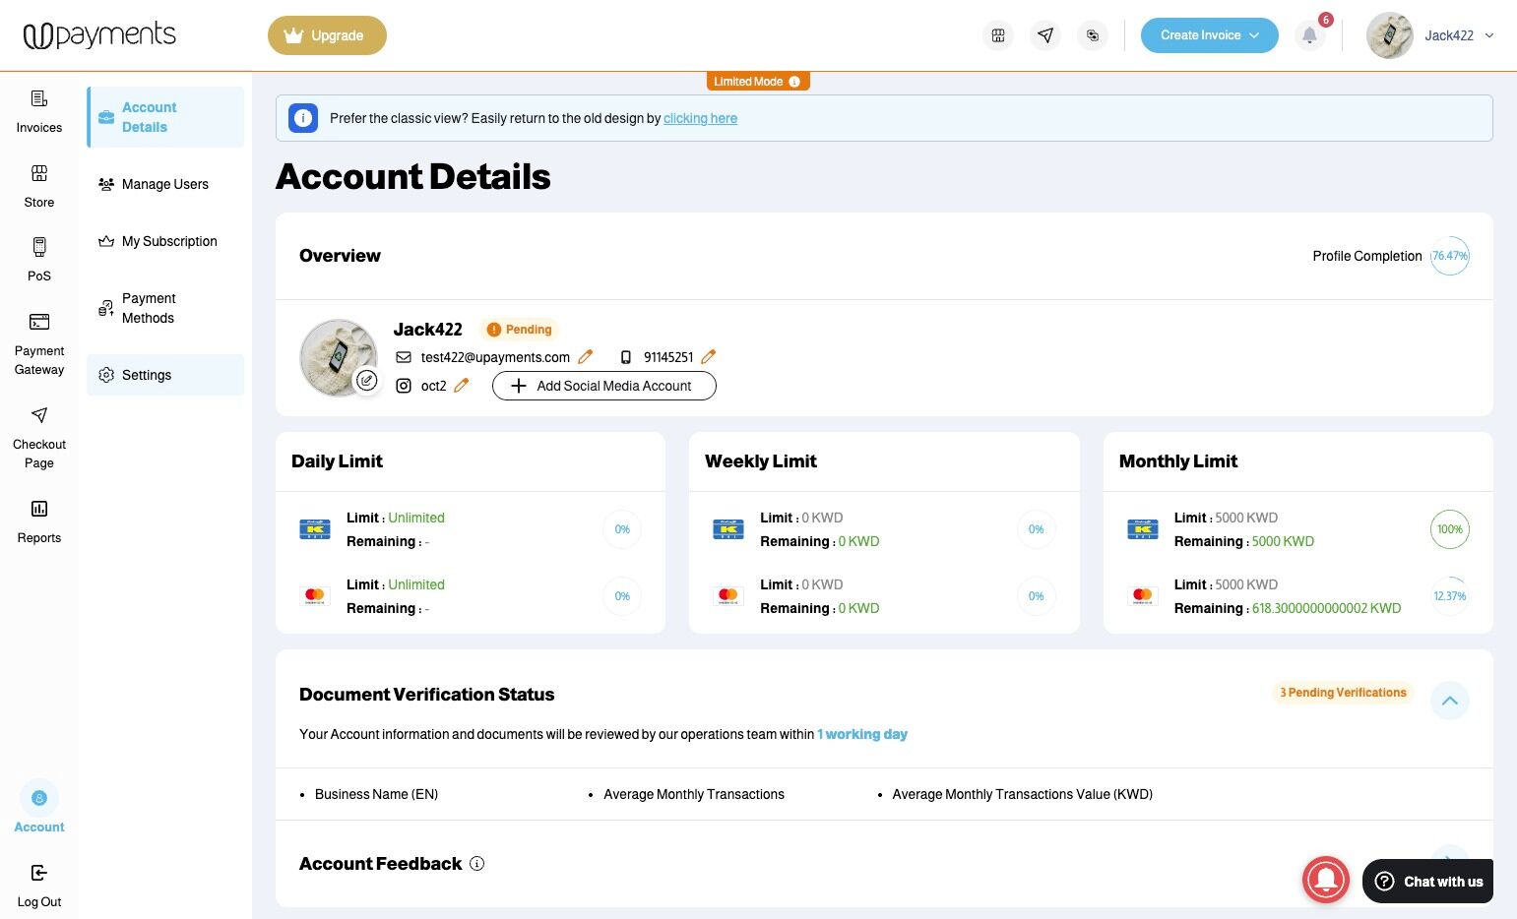Image resolution: width=1517 pixels, height=919 pixels.
Task: Open Manage Users submenu item
Action: (165, 184)
